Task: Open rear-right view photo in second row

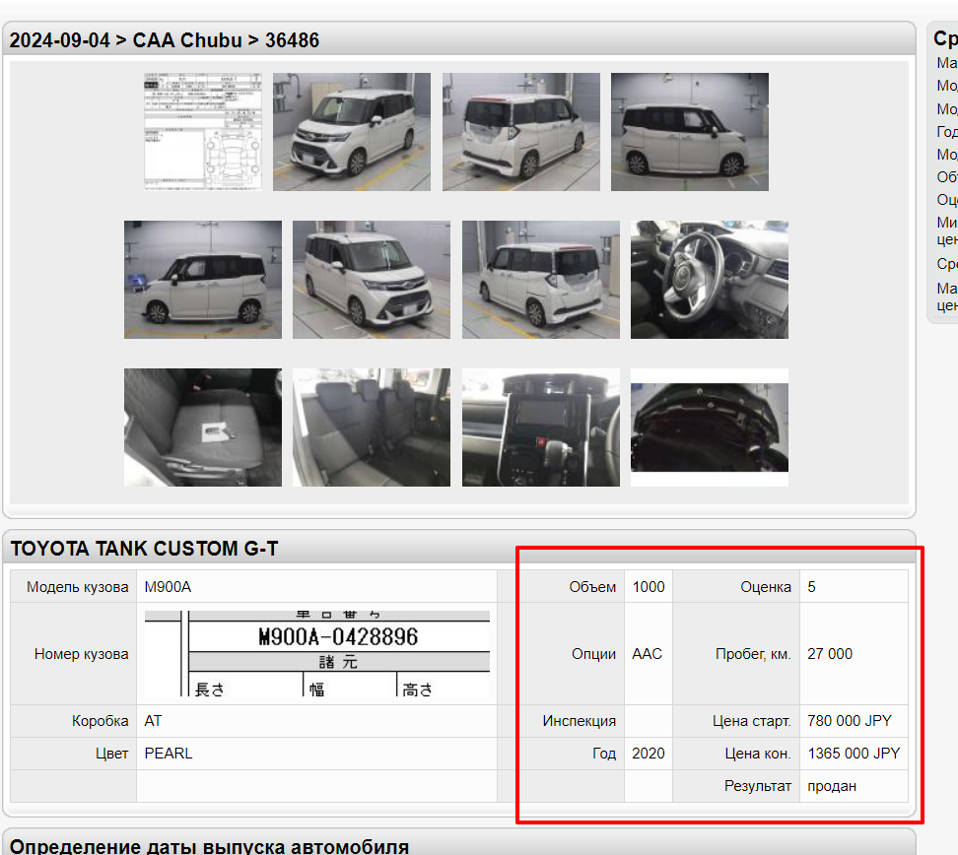Action: [541, 280]
